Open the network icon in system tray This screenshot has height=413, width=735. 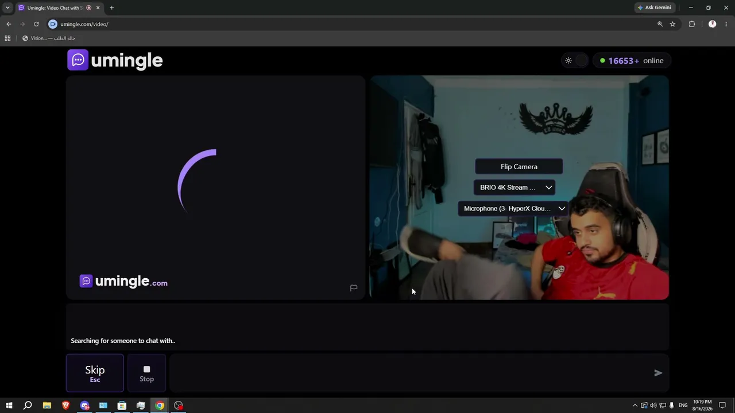[663, 406]
